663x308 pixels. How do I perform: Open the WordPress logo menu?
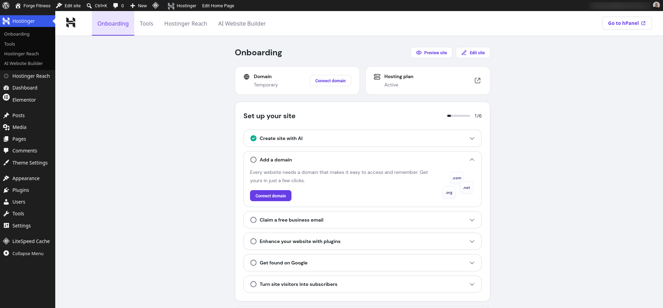6,6
